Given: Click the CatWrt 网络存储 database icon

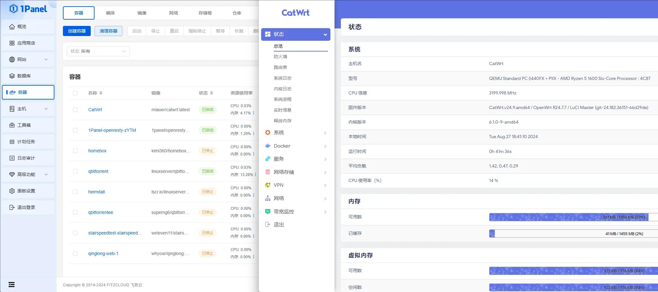Looking at the screenshot, I should (x=268, y=172).
